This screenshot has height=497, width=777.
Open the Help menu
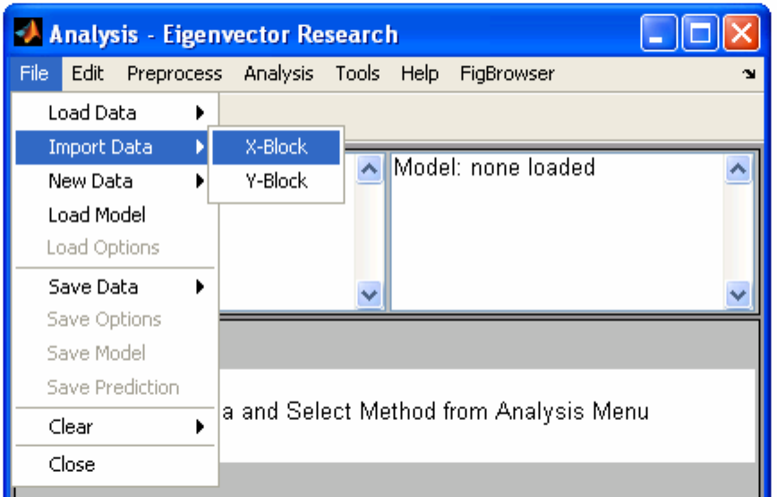point(419,73)
